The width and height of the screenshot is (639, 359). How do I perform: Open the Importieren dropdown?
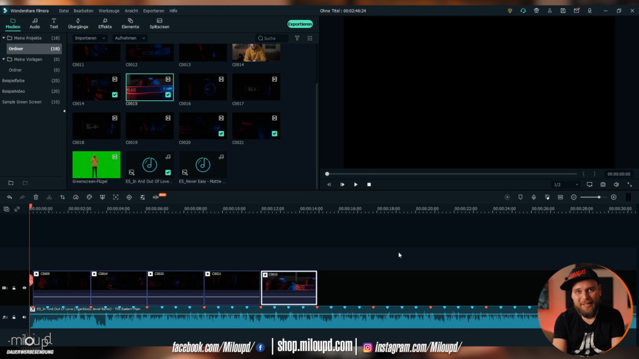coord(90,38)
